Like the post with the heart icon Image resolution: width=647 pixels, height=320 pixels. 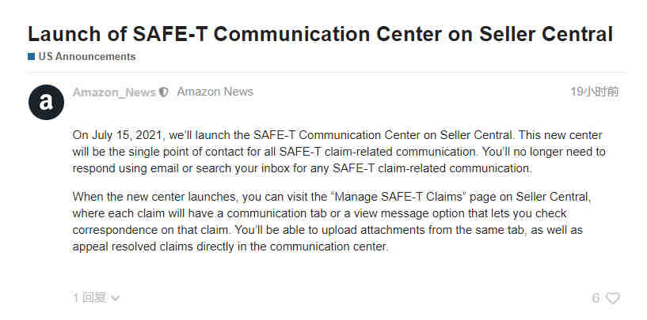point(613,298)
